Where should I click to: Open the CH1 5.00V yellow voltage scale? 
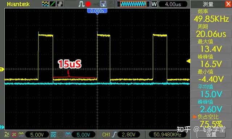37,135
